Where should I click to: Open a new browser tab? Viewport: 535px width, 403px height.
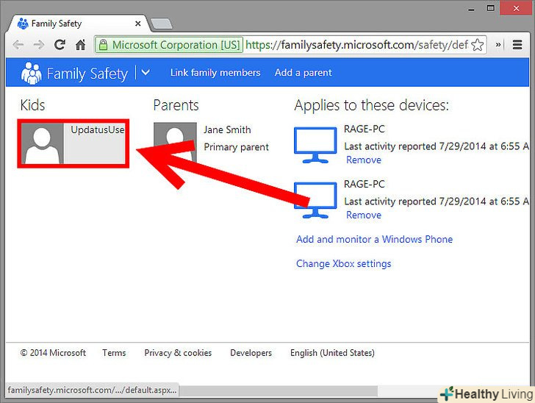click(x=161, y=24)
